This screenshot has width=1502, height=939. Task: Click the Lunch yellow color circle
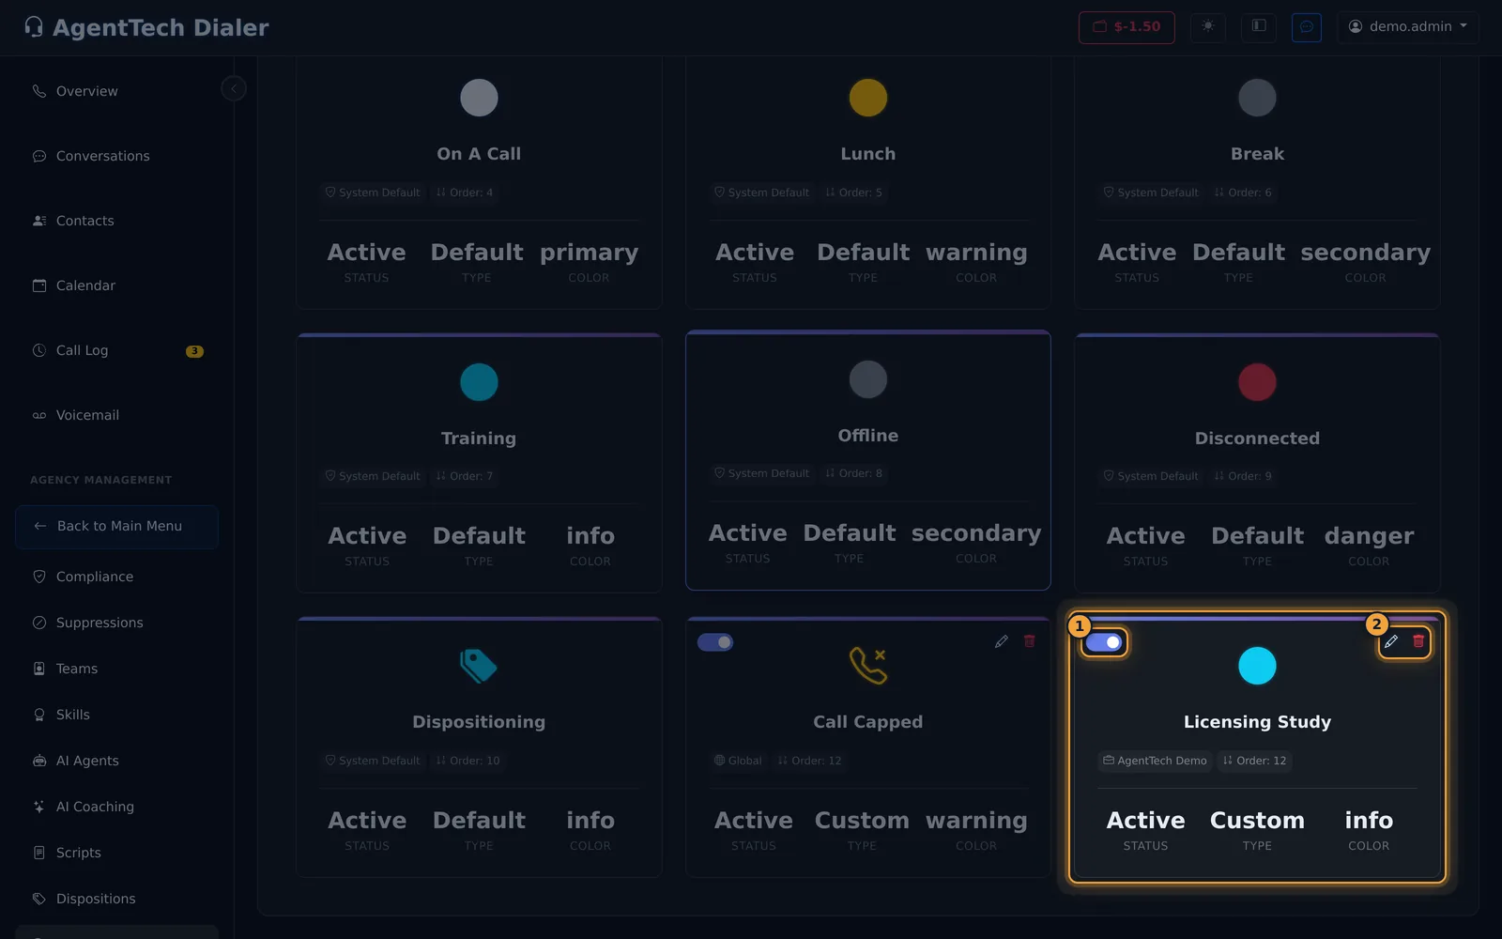click(867, 98)
